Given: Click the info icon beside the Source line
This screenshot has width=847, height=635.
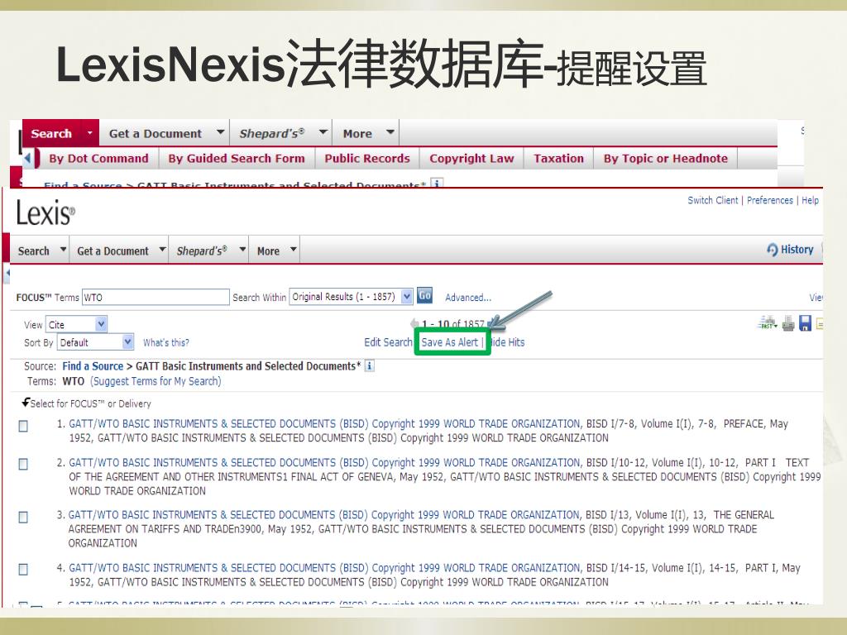Looking at the screenshot, I should [370, 365].
